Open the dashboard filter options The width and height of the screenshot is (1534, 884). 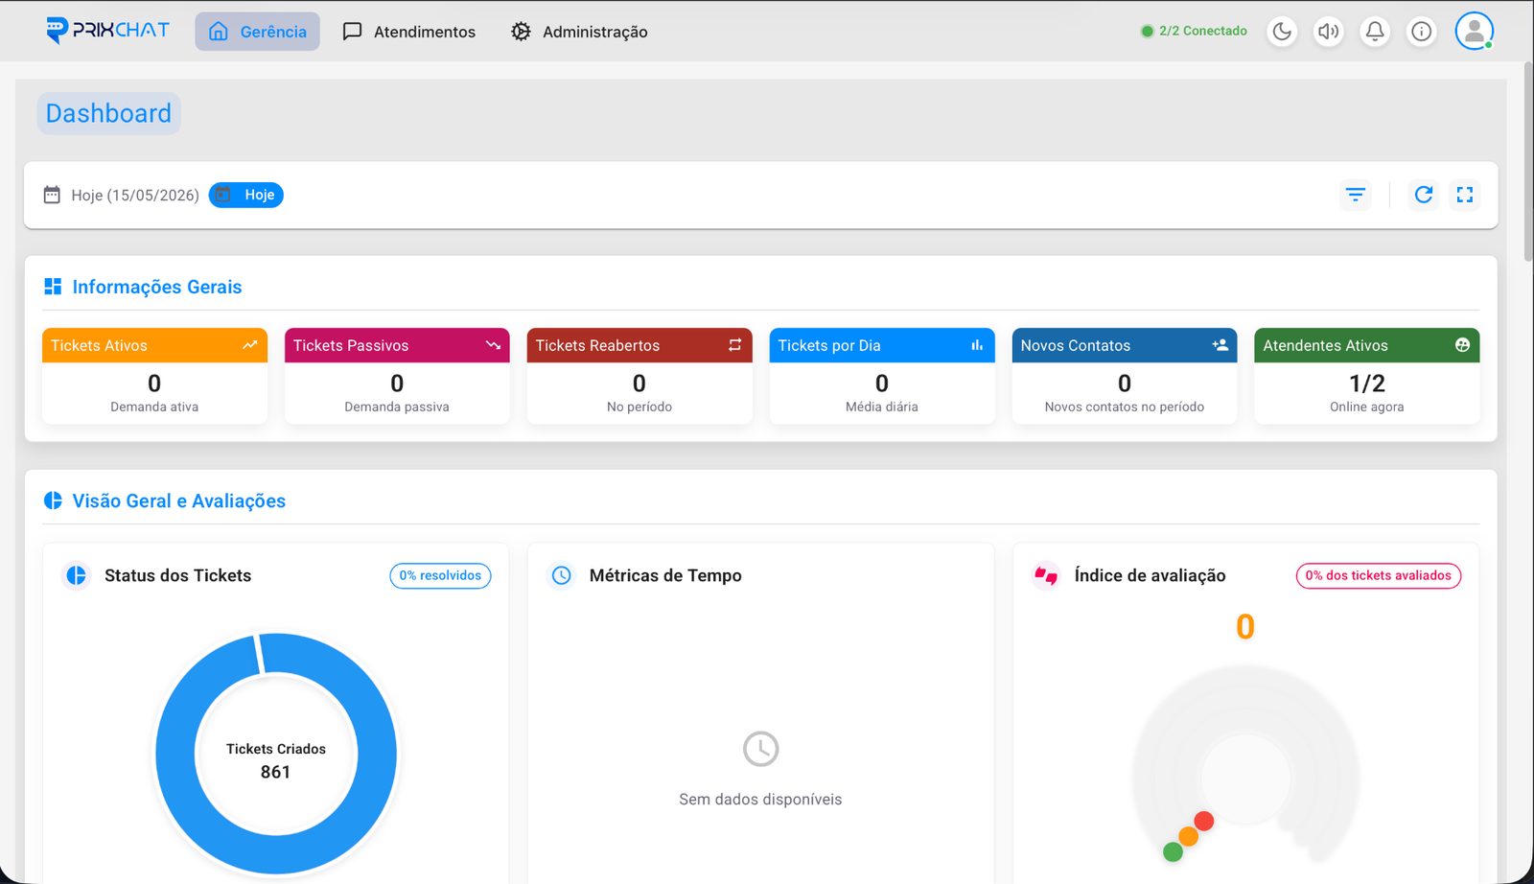(1355, 195)
